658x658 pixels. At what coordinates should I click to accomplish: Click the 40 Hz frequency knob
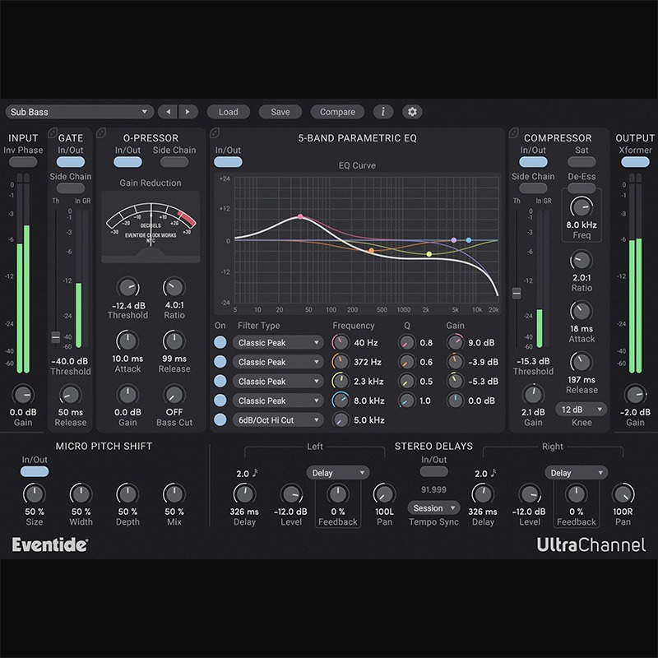341,342
